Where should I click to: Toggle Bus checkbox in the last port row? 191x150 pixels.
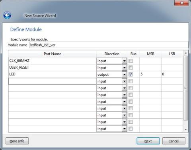pyautogui.click(x=131, y=129)
